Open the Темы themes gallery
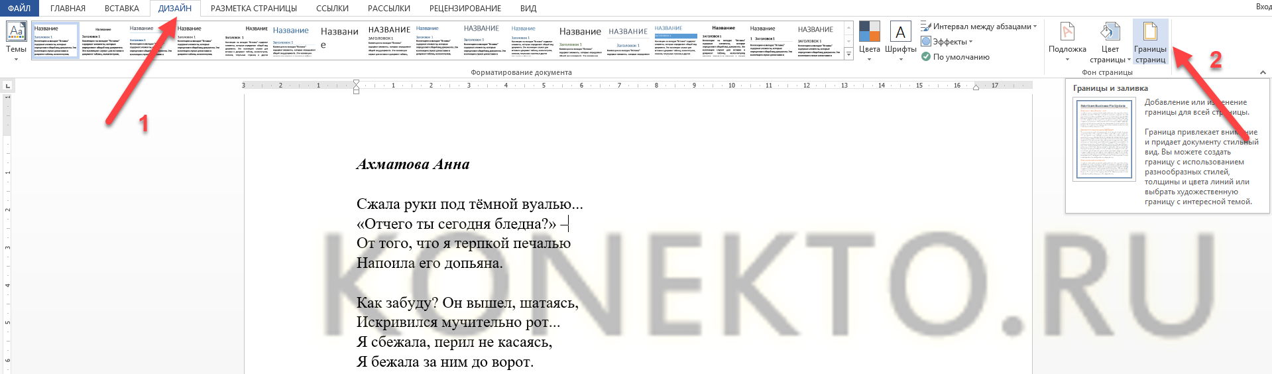The height and width of the screenshot is (374, 1272). tap(16, 40)
